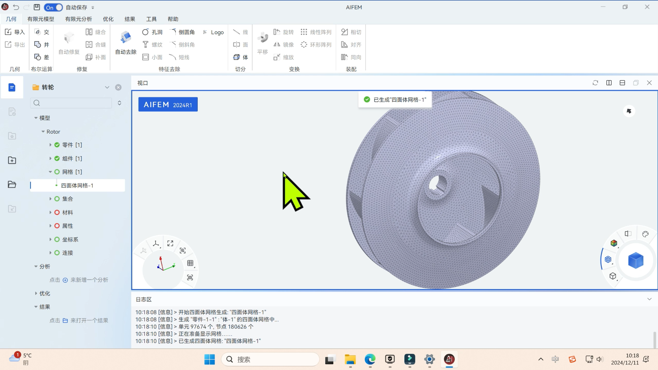Open the 转轮 project dropdown chevron
Viewport: 658px width, 370px height.
pos(107,87)
